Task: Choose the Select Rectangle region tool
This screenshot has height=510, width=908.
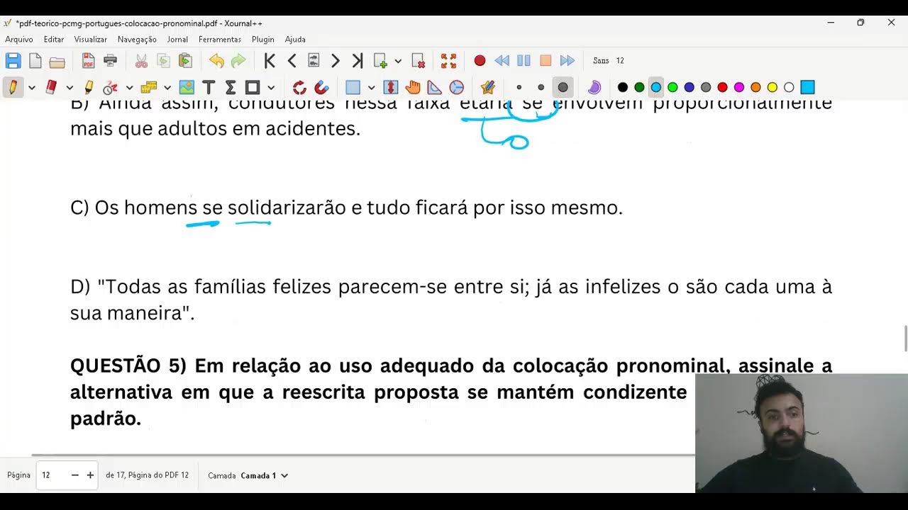Action: click(353, 87)
